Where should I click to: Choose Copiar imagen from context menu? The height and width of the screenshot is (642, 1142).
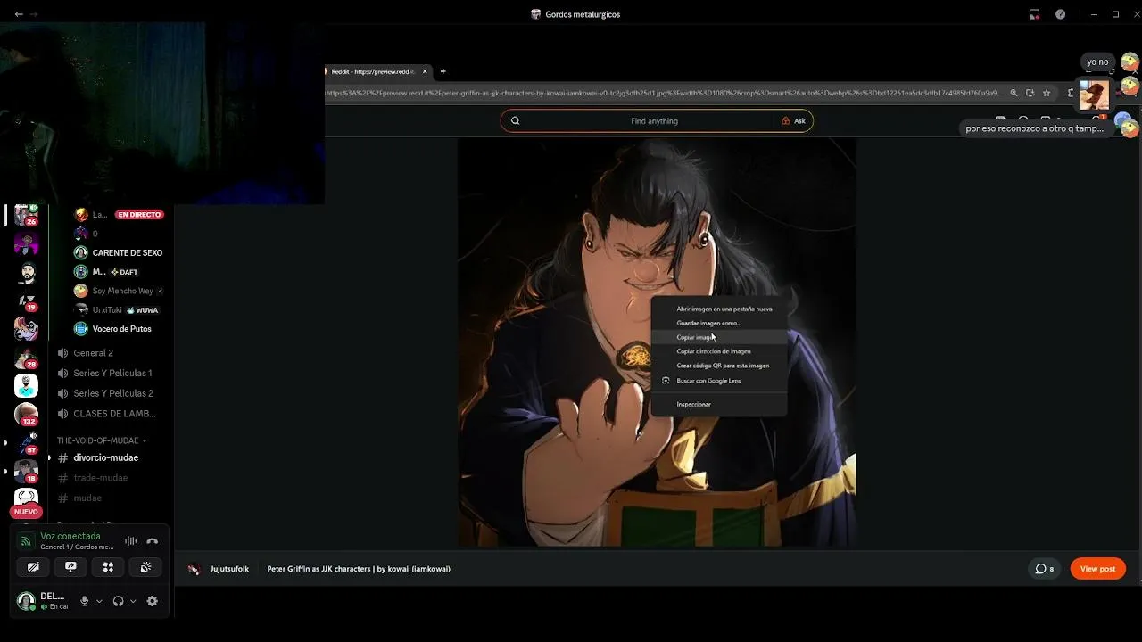point(719,337)
